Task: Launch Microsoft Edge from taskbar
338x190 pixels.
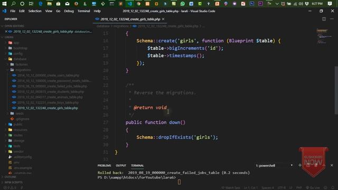Action: pos(40,4)
